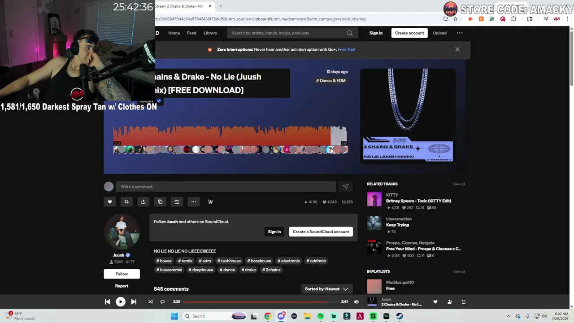
Task: Open the #house tag
Action: point(164,261)
